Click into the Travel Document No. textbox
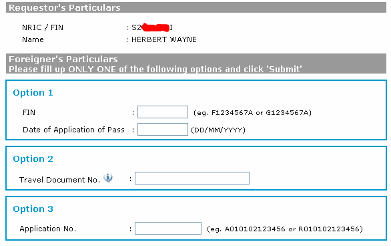The width and height of the screenshot is (391, 246). [x=192, y=178]
